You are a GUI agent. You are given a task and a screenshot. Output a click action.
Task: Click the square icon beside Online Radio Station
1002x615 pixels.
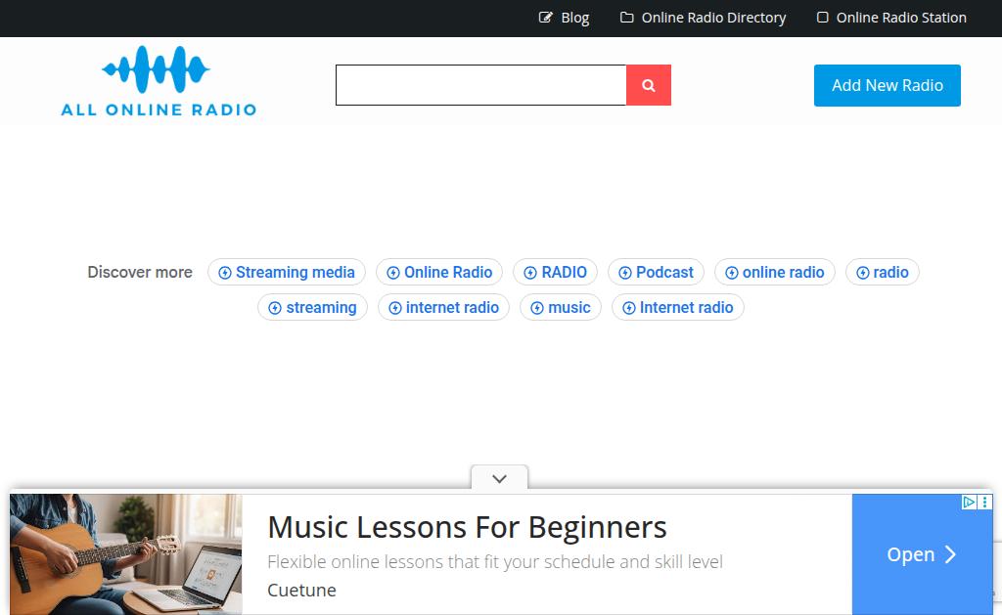click(822, 18)
